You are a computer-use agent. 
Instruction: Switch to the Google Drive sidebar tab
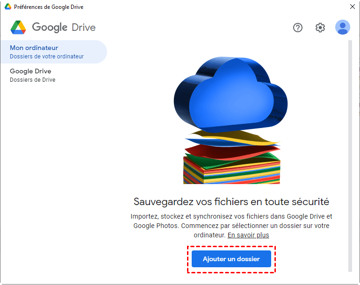pos(30,71)
